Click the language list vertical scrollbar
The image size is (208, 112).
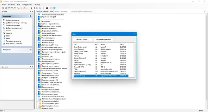[134, 58]
